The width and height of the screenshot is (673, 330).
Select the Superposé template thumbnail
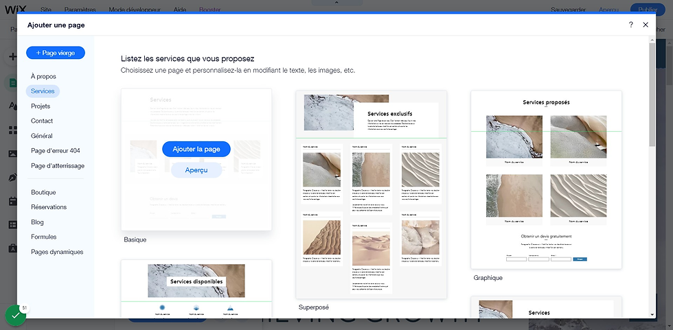click(x=372, y=194)
